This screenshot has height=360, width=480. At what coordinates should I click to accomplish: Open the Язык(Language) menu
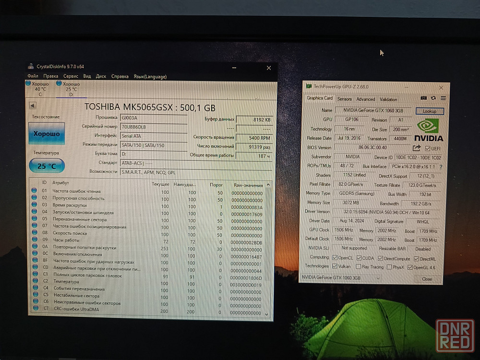pos(150,76)
